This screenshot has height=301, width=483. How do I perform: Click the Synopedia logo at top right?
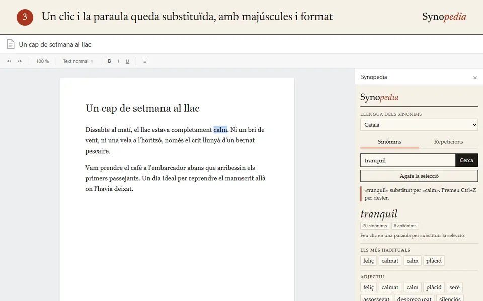(444, 16)
